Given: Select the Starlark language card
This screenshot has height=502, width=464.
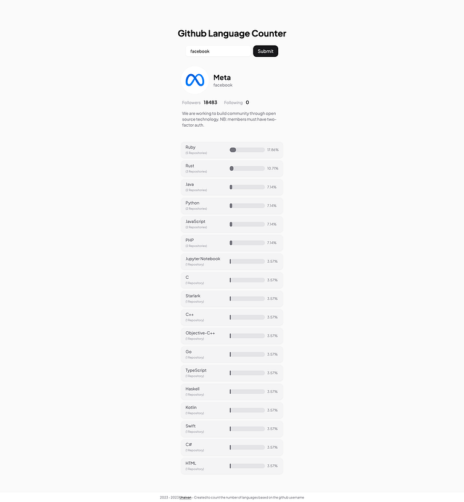Looking at the screenshot, I should pos(232,299).
